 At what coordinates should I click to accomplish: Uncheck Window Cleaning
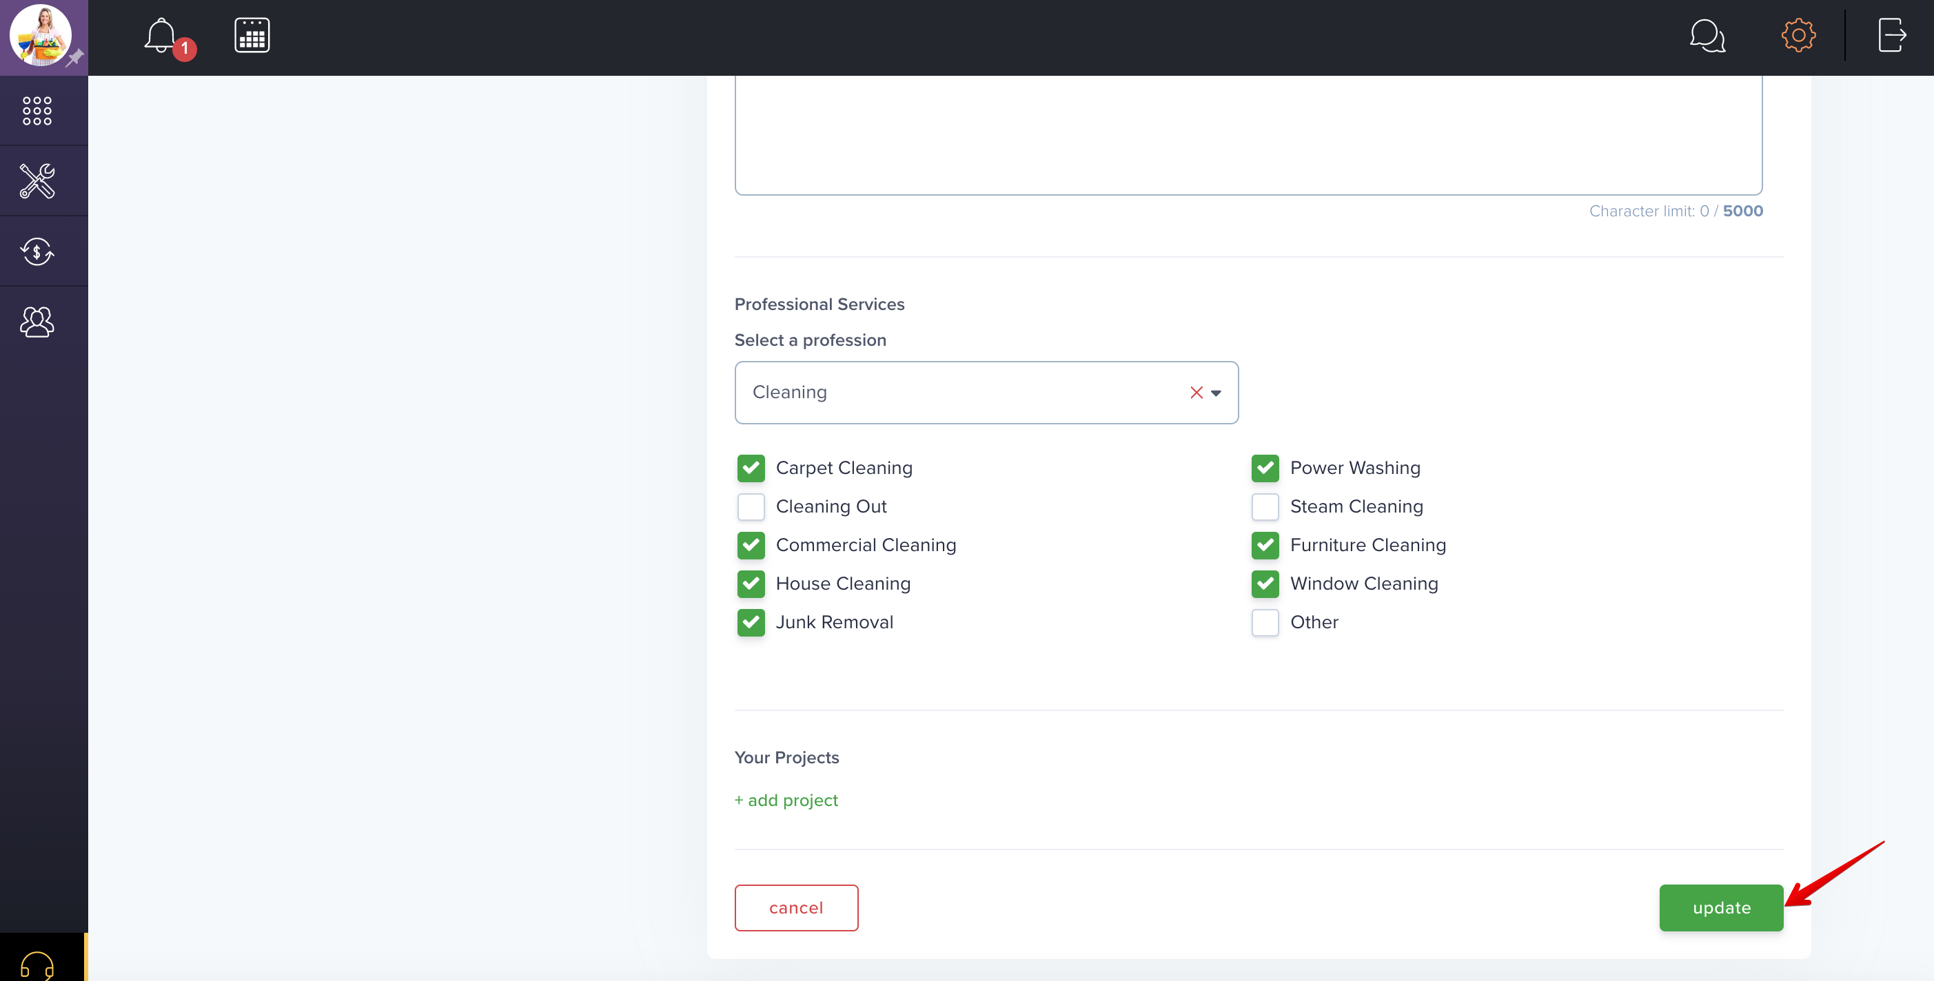click(x=1265, y=584)
